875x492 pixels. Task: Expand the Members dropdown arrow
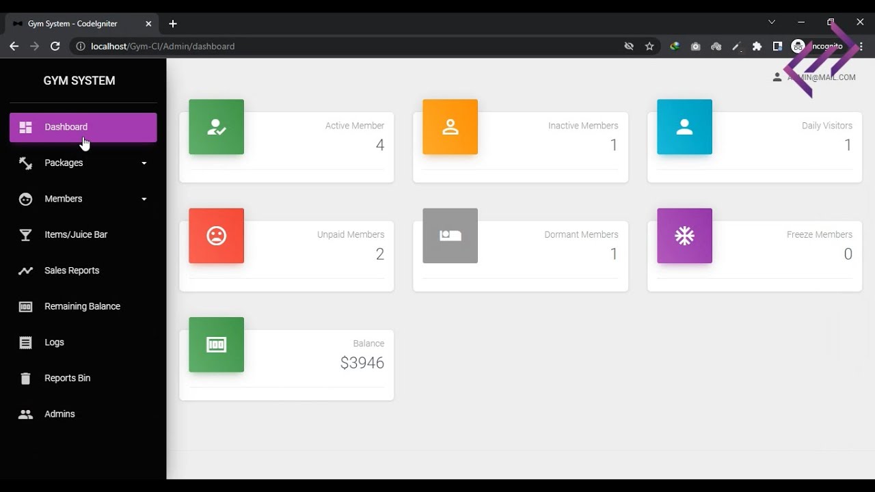point(144,199)
